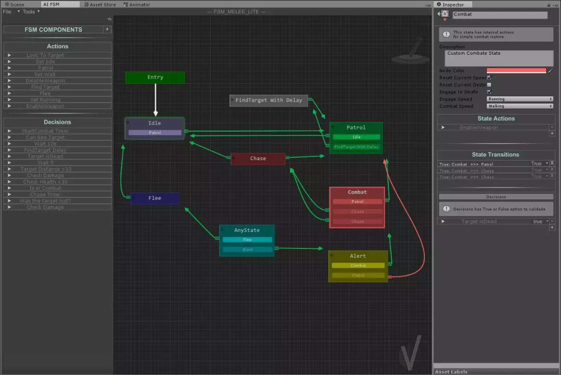Open the Engage Speed dropdown
Screen dimensions: 561x375
click(520, 99)
